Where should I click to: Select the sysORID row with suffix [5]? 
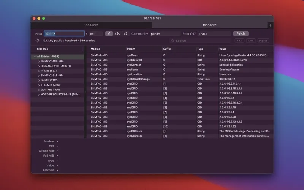point(180,103)
